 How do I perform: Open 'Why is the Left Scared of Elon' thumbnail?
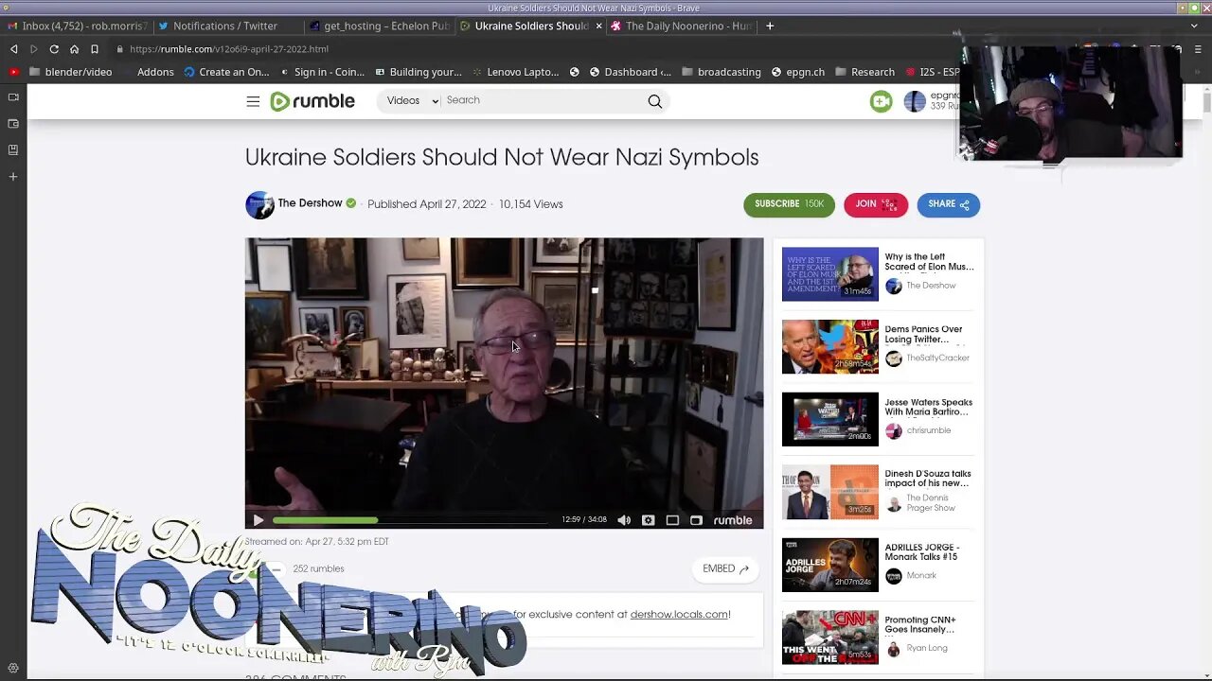tap(829, 274)
